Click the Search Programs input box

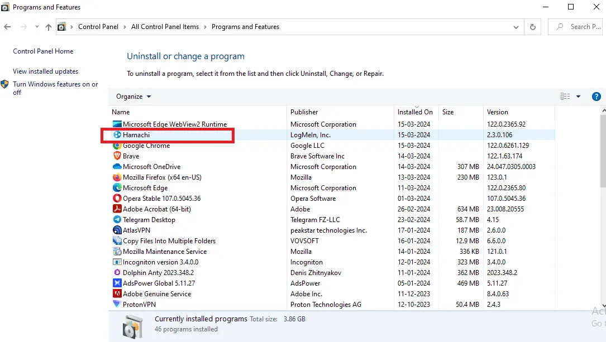click(x=575, y=27)
